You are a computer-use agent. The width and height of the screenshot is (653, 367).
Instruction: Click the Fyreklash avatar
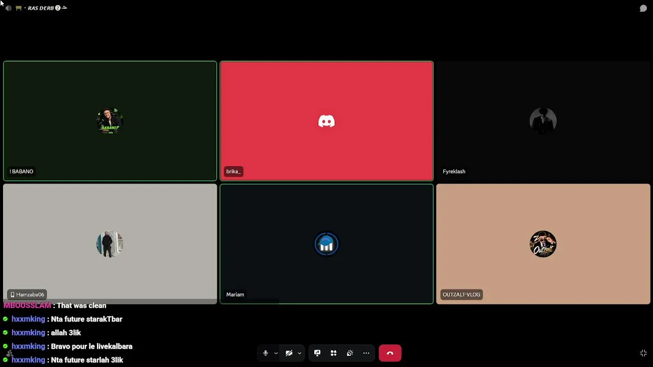(x=543, y=121)
